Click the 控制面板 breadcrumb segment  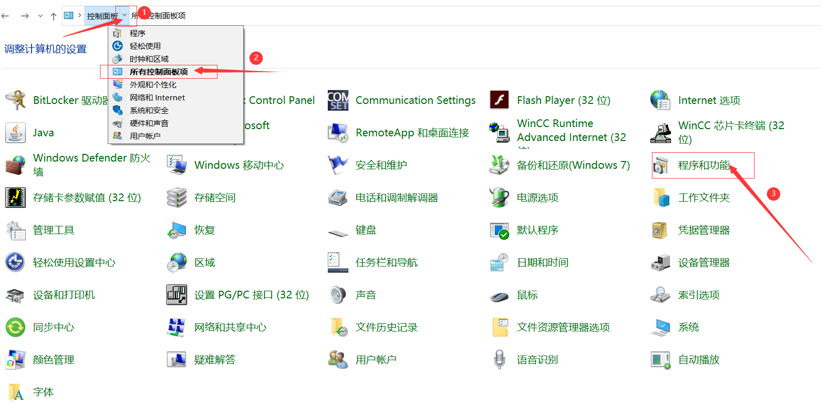coord(102,16)
